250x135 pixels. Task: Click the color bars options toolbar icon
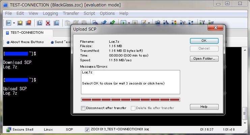[x=174, y=22]
